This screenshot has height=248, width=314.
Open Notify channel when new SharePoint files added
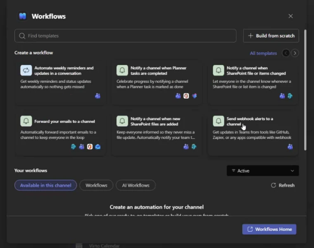pos(157,133)
